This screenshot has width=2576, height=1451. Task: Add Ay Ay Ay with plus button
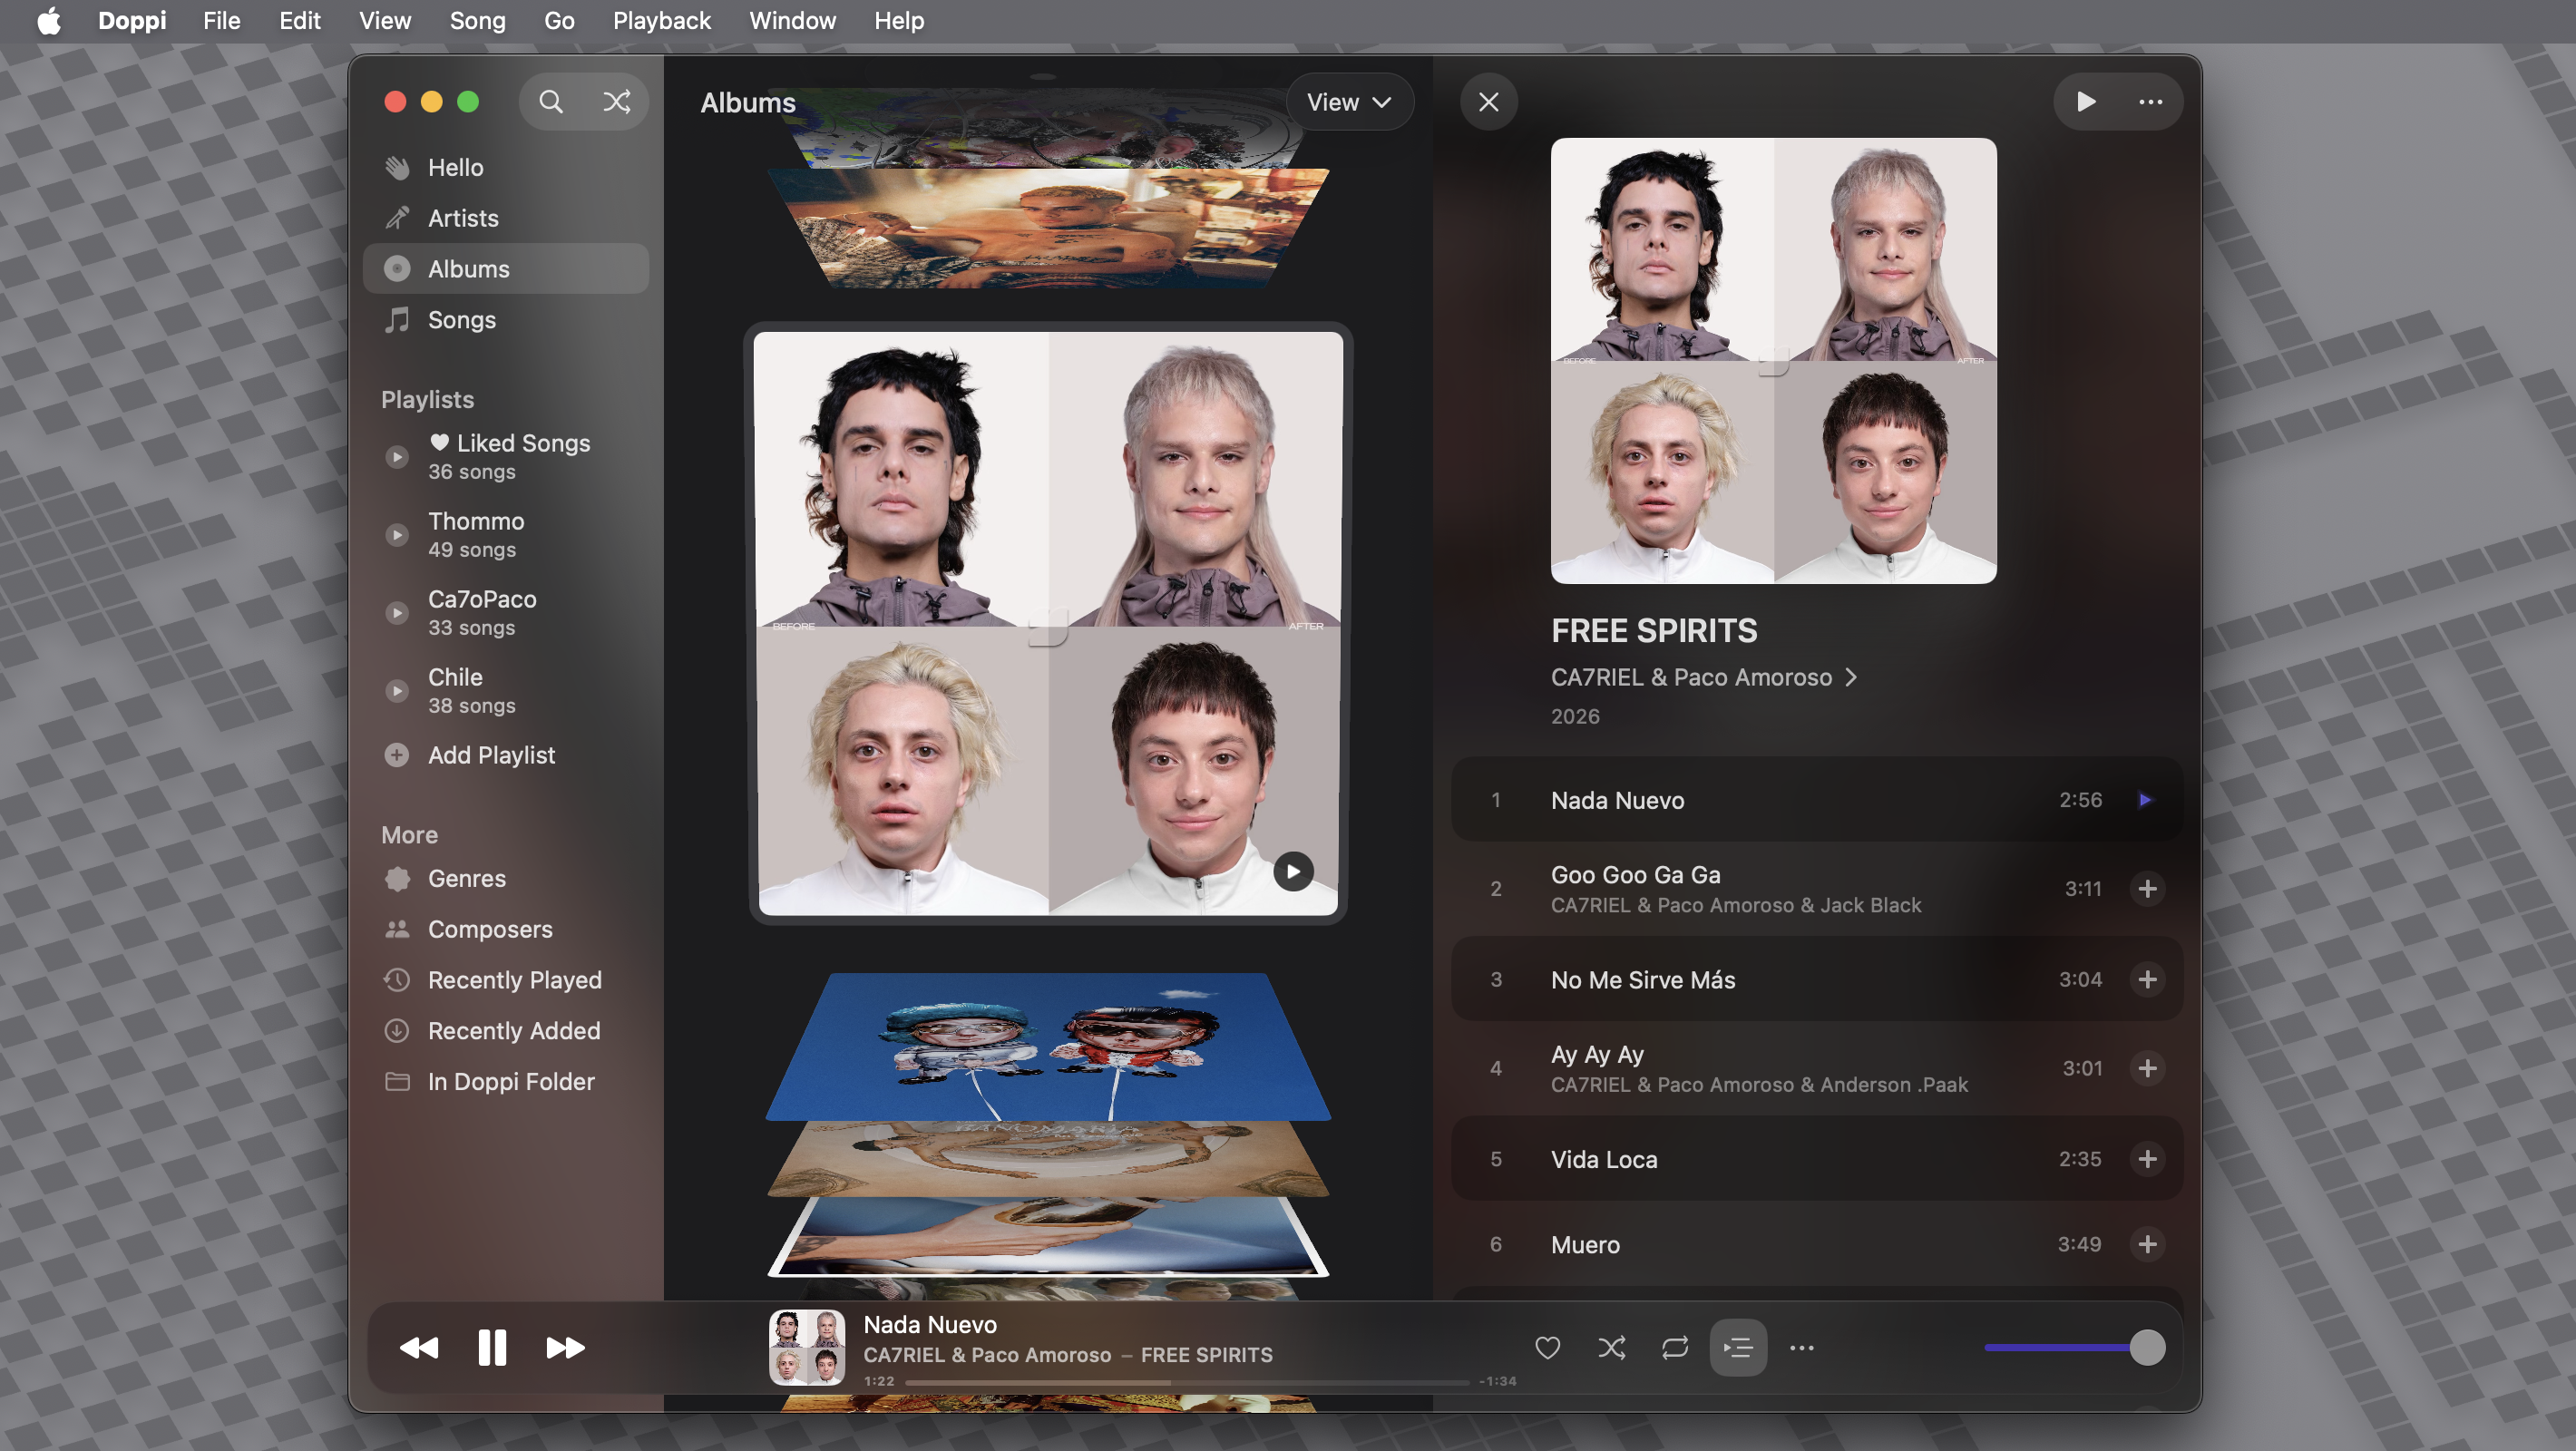click(x=2147, y=1069)
